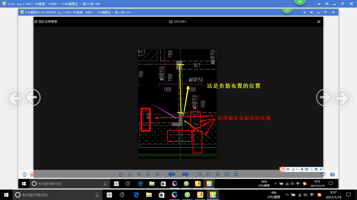Open the volume control in the bottom tray
357x200 pixels.
tap(306, 195)
